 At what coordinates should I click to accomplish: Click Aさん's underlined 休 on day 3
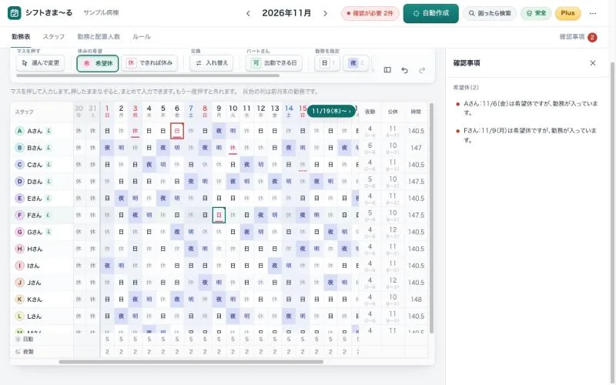pyautogui.click(x=136, y=131)
